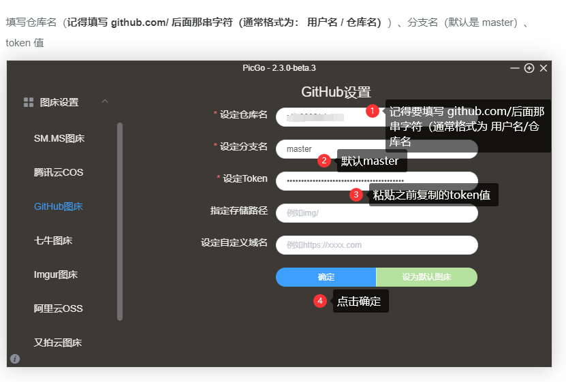Open SM.MS图床 settings
This screenshot has height=382, width=566.
(x=59, y=138)
